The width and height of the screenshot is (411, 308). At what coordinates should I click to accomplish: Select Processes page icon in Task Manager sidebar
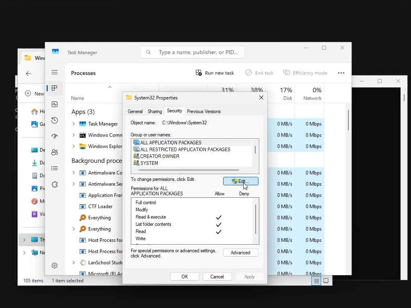click(55, 88)
